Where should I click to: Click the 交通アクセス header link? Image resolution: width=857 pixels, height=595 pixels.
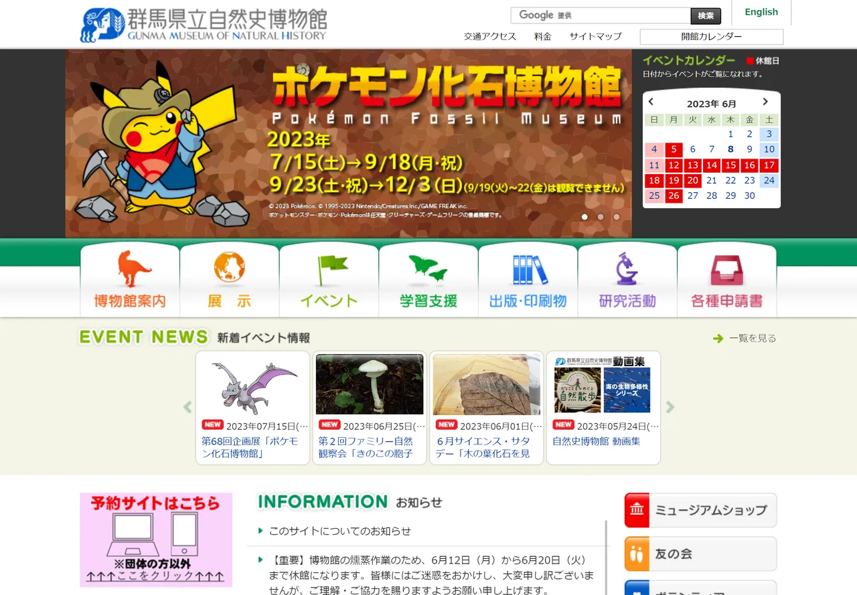coord(490,36)
